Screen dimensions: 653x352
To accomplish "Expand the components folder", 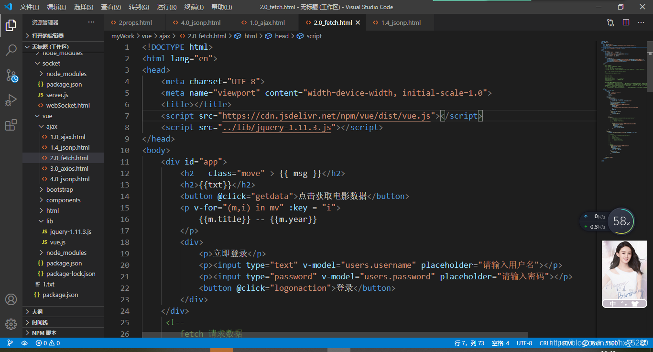I will coord(63,200).
